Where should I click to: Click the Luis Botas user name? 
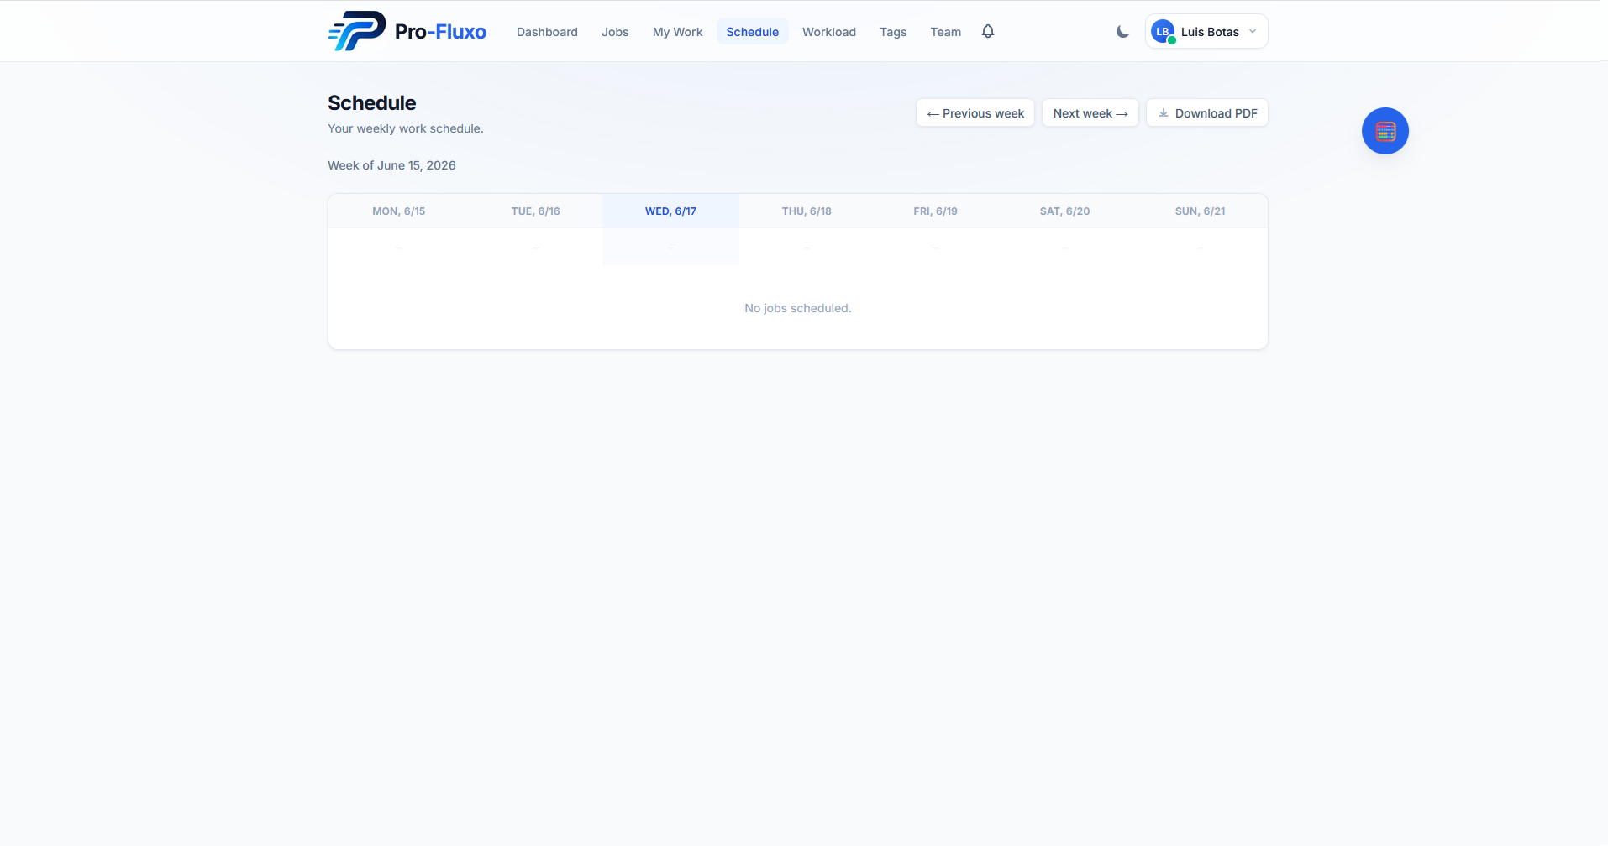tap(1210, 32)
